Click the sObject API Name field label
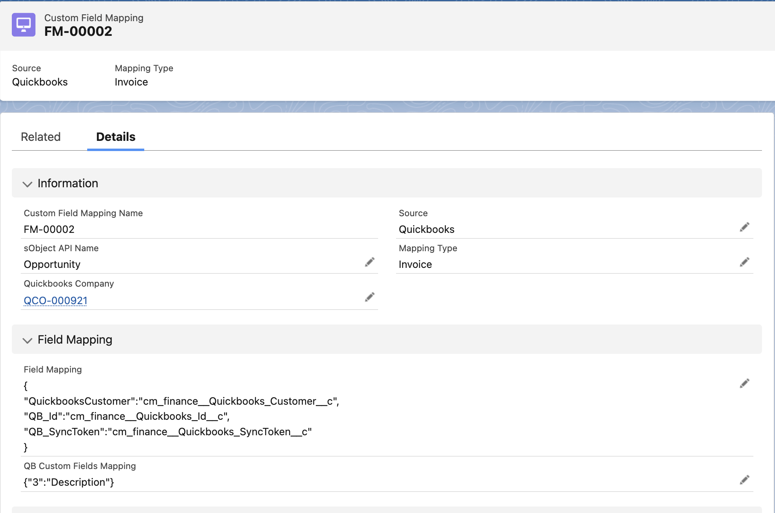Image resolution: width=775 pixels, height=513 pixels. pyautogui.click(x=61, y=248)
